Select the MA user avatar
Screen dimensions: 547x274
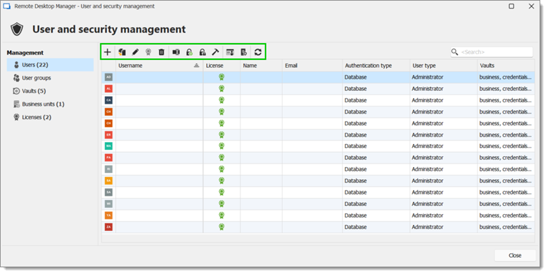108,146
